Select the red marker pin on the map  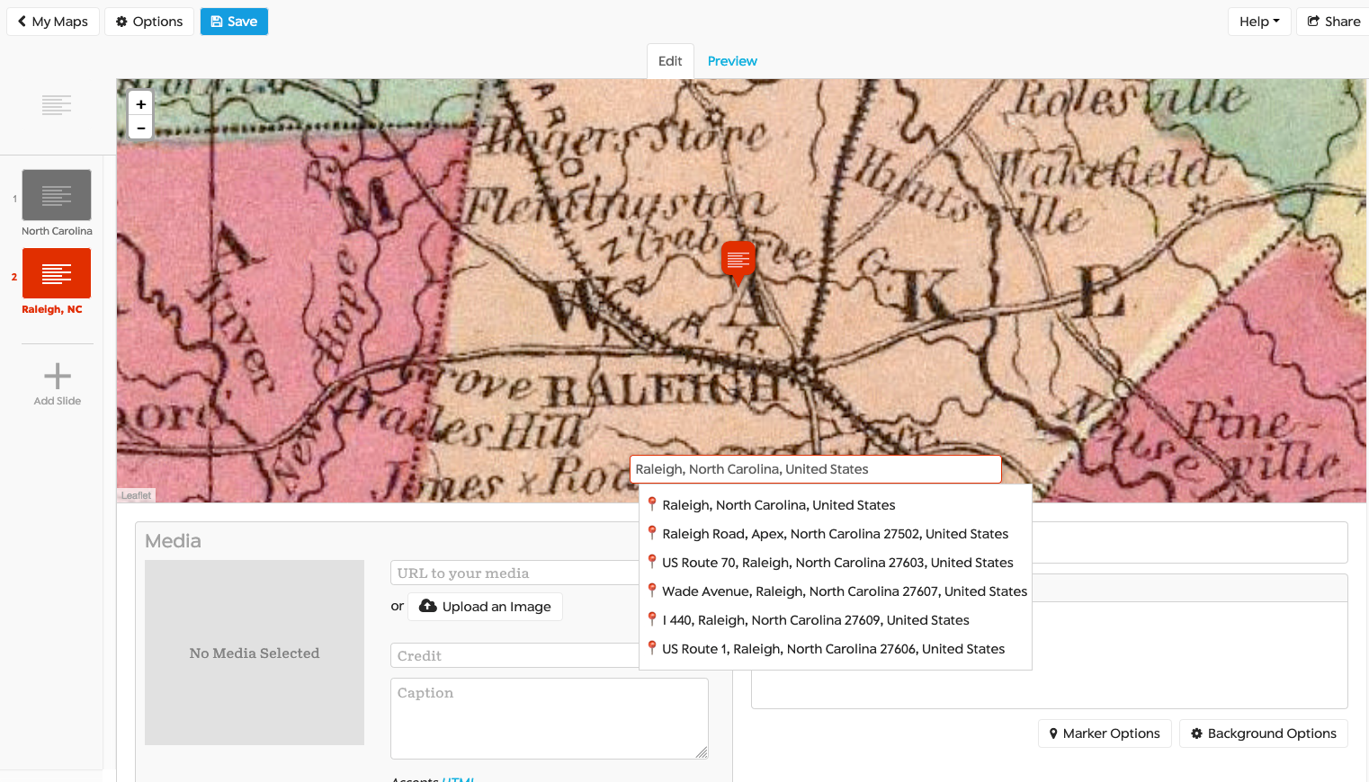(738, 261)
